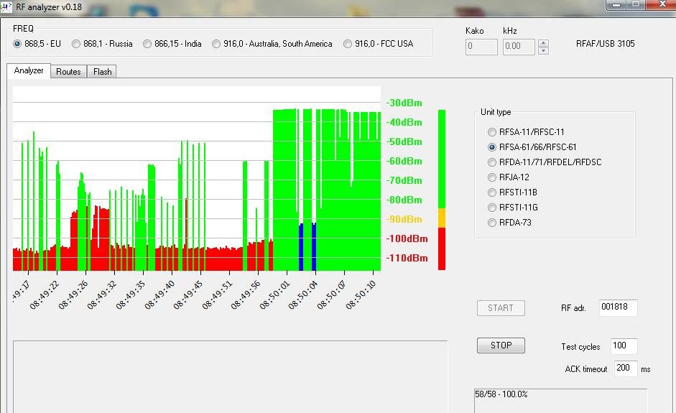This screenshot has width=676, height=413.
Task: Click the red -100dBm scale label
Action: click(x=407, y=238)
